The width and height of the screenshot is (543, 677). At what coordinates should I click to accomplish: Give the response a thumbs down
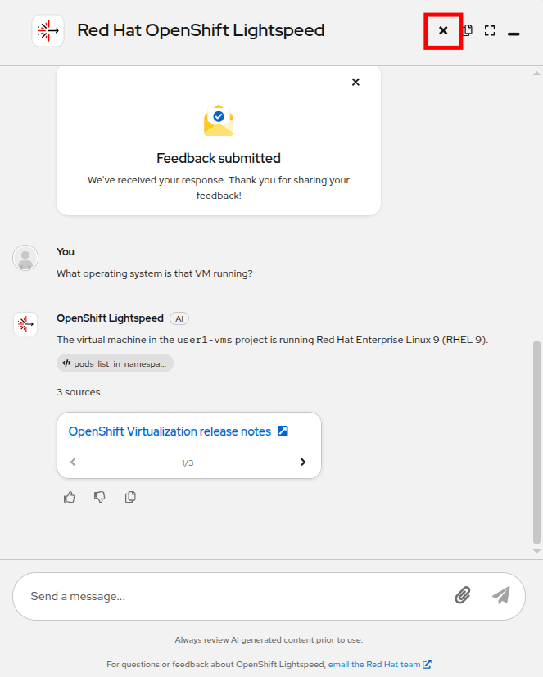tap(100, 497)
